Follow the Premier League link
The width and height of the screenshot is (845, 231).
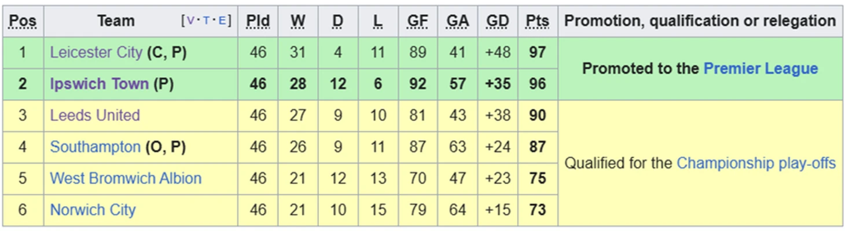pyautogui.click(x=760, y=68)
